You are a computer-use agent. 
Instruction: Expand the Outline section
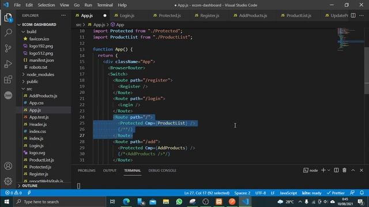(x=30, y=186)
